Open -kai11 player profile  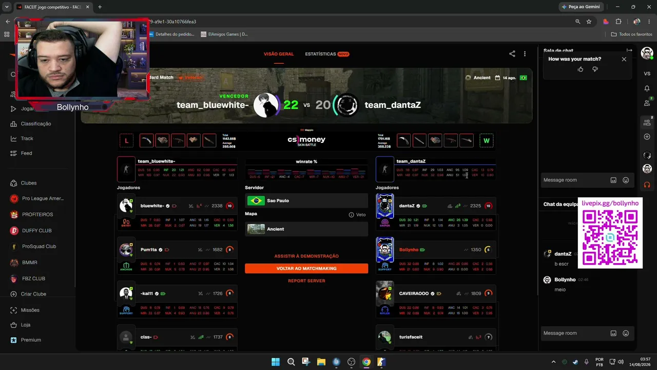tap(147, 293)
